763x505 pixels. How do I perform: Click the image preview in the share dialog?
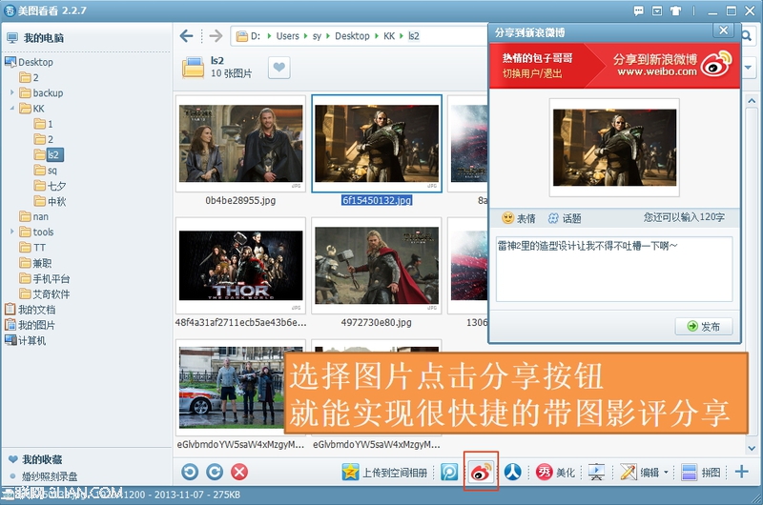[x=614, y=148]
